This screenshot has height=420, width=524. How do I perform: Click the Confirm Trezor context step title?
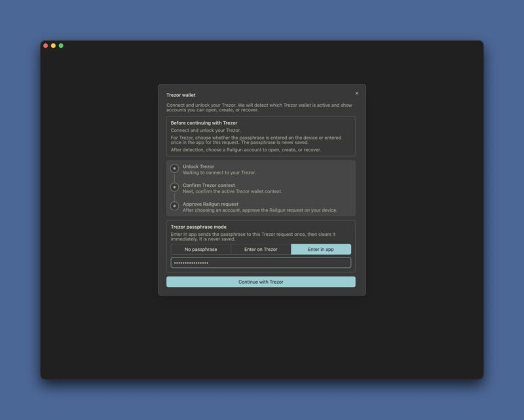tap(209, 185)
